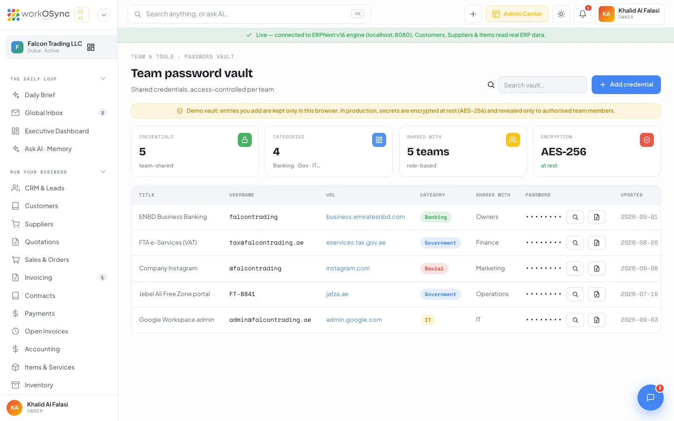Focus the global Search anything bar
This screenshot has width=674, height=421.
[249, 14]
